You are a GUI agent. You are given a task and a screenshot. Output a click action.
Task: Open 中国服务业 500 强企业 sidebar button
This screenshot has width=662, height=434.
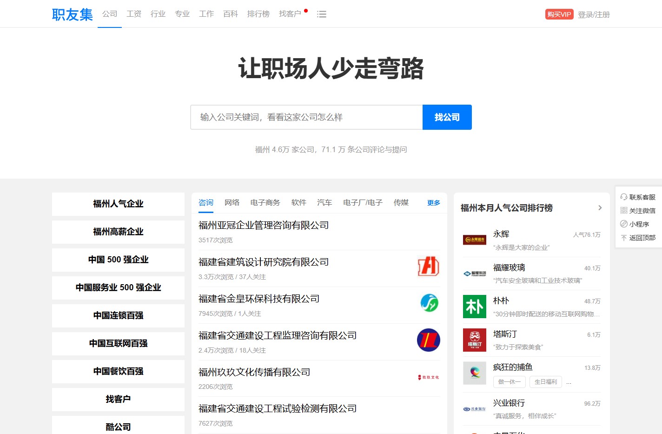click(118, 287)
